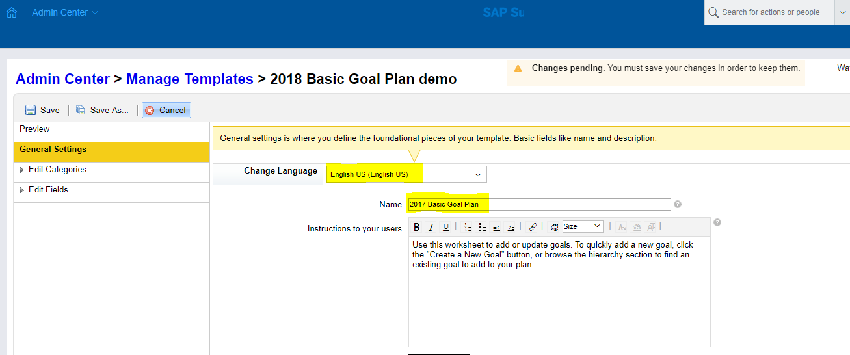
Task: Open Edit Categories section
Action: (111, 172)
